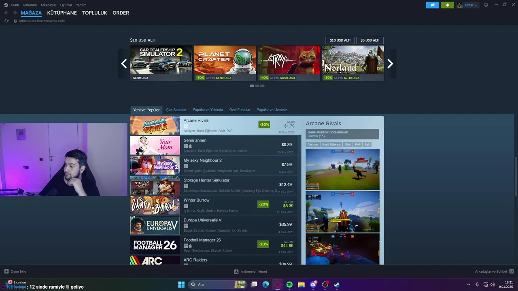Open Genel Kullanıcı İncelemeleri summary
The width and height of the screenshot is (518, 291).
(342, 134)
